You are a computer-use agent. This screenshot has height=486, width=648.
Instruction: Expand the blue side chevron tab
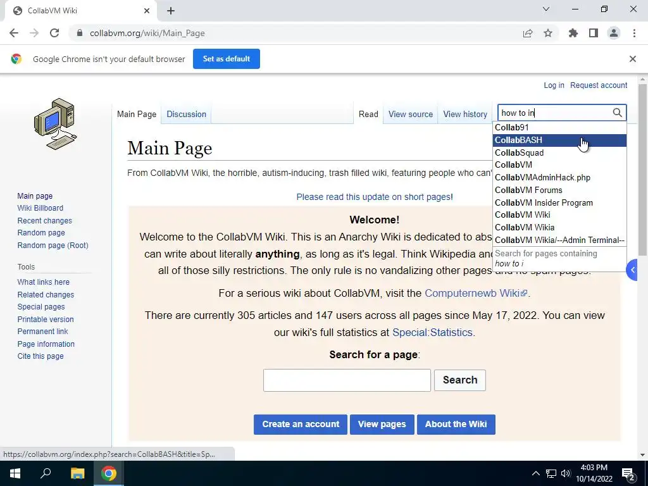pyautogui.click(x=632, y=270)
